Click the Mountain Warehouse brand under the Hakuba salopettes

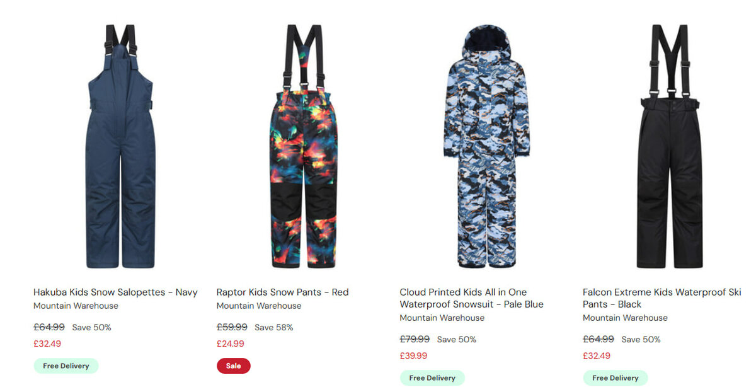tap(76, 306)
